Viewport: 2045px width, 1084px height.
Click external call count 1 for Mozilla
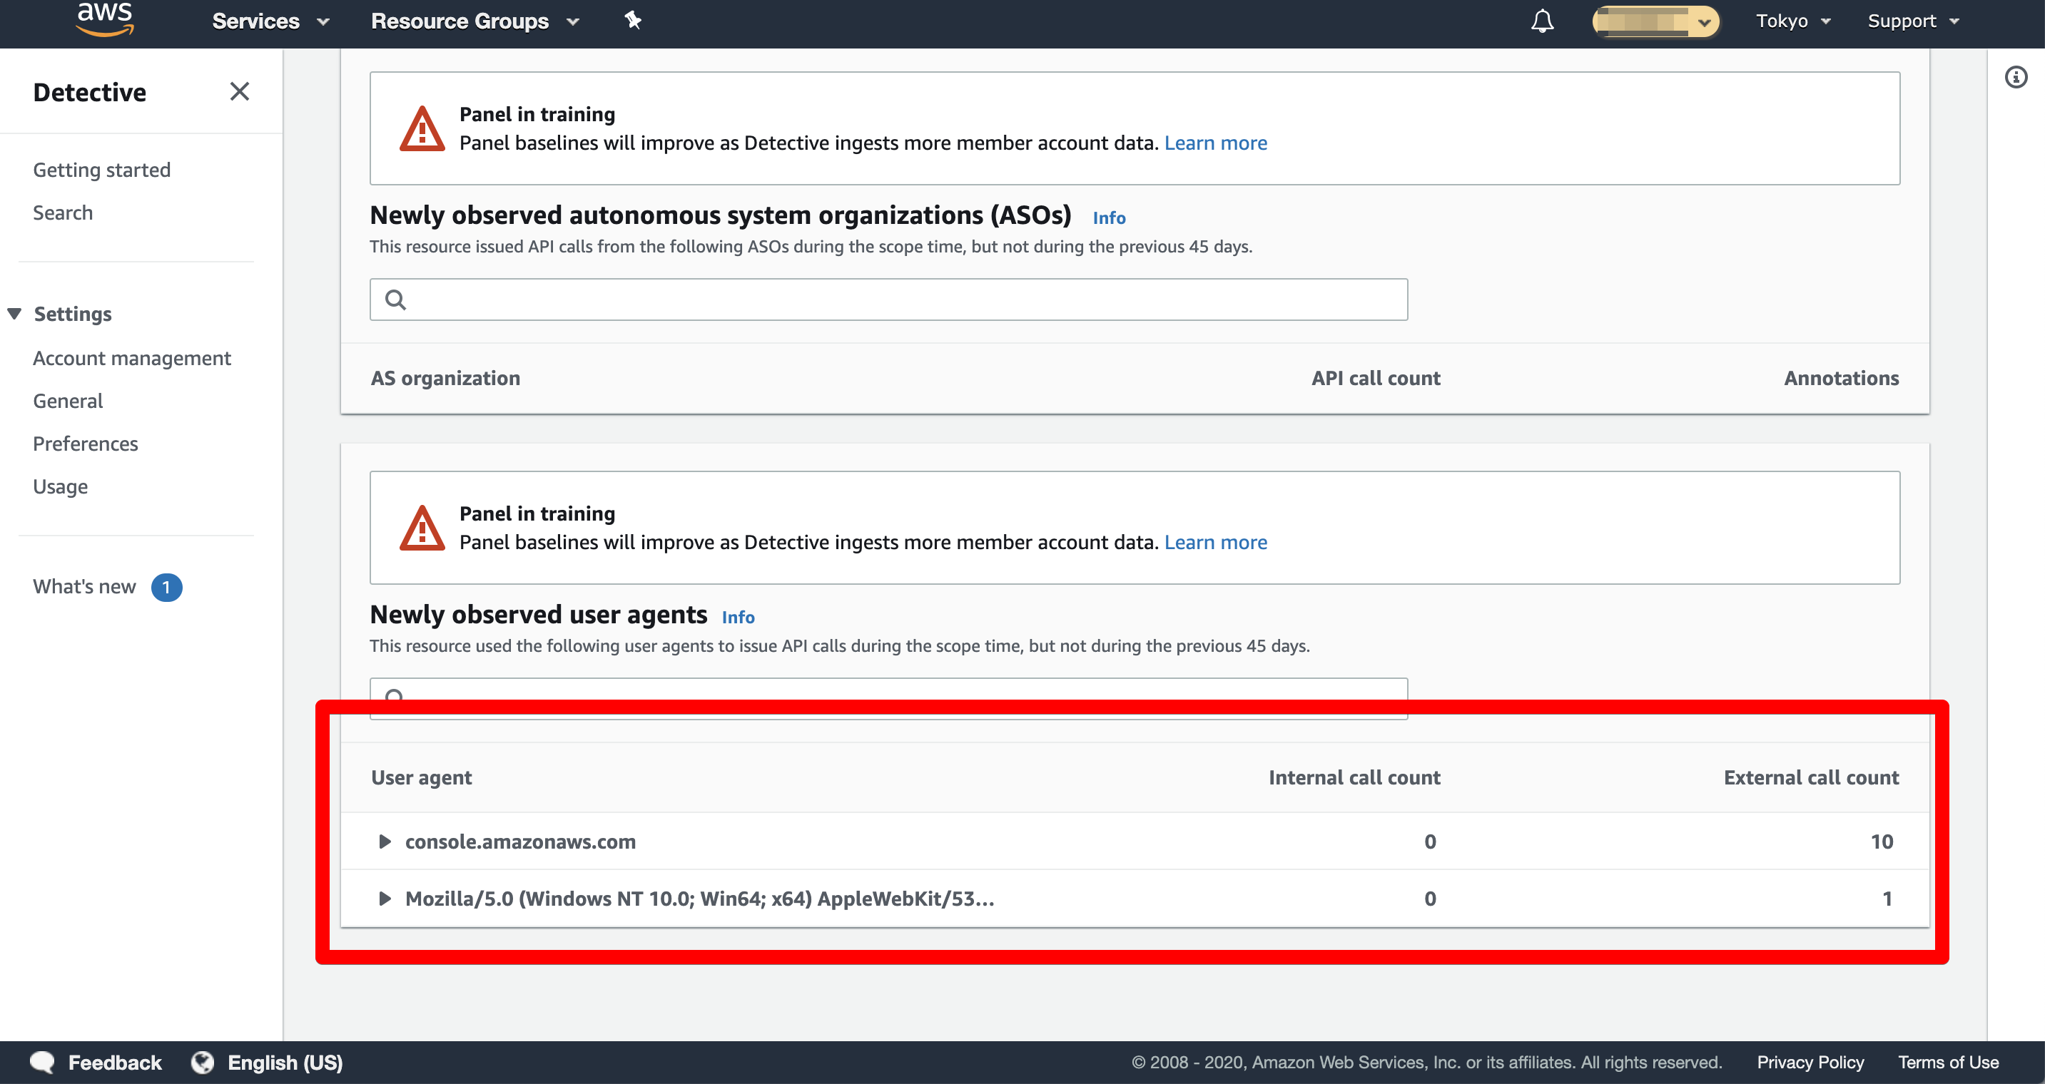click(1887, 899)
